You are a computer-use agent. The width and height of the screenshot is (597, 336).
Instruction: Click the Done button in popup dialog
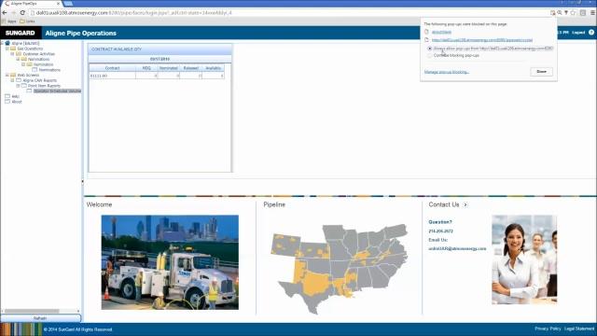(541, 71)
